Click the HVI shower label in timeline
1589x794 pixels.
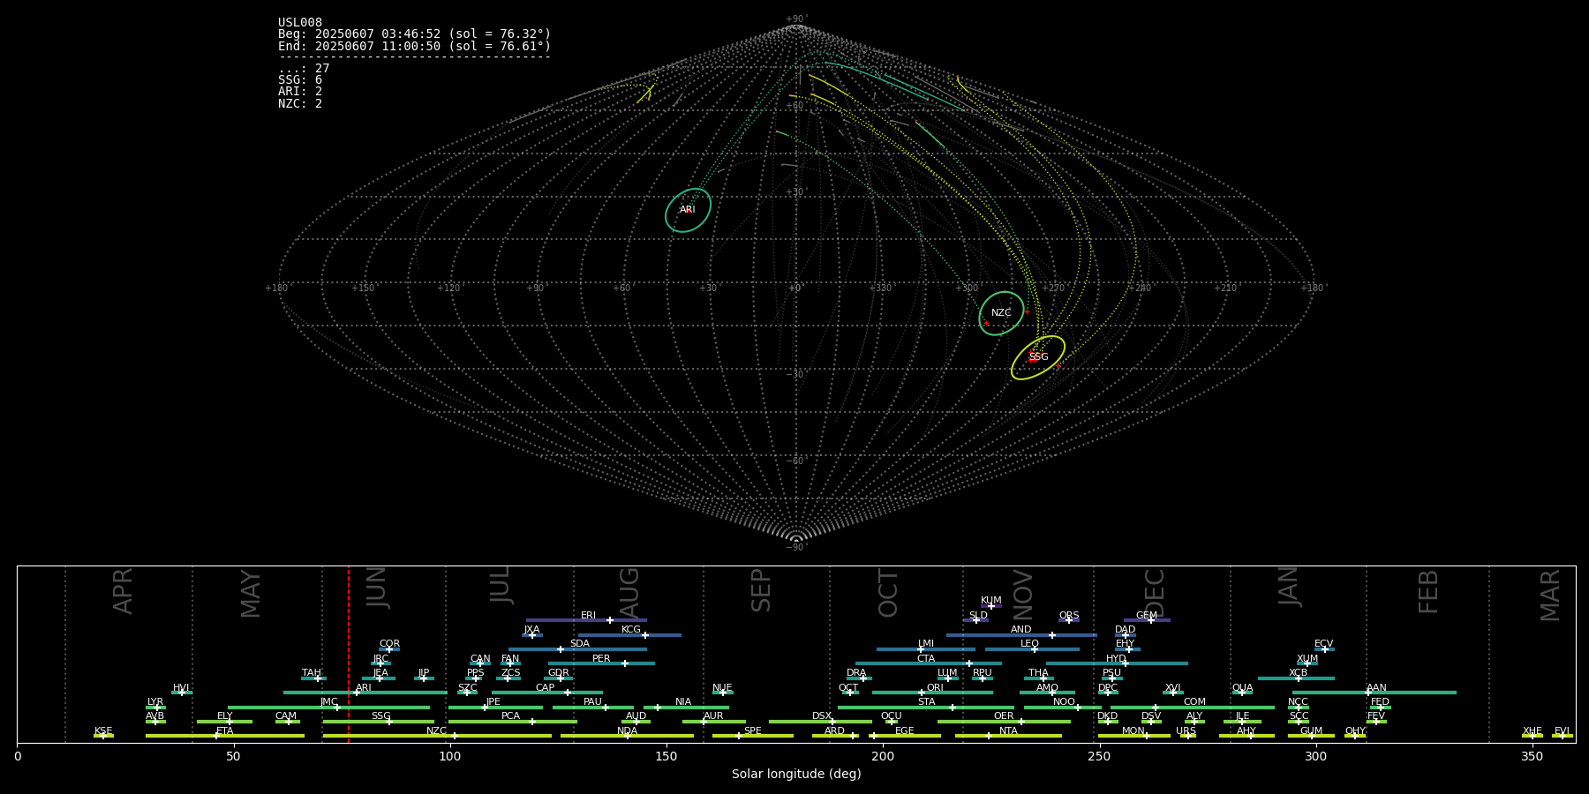181,688
